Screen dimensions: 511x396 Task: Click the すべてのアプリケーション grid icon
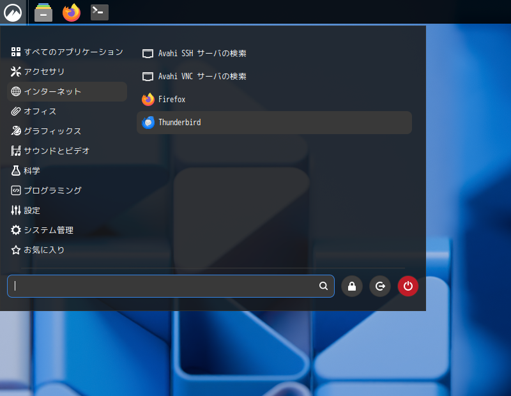click(15, 52)
